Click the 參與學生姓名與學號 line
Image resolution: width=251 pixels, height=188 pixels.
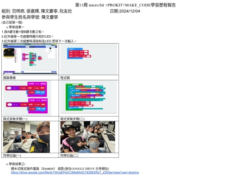(30, 17)
